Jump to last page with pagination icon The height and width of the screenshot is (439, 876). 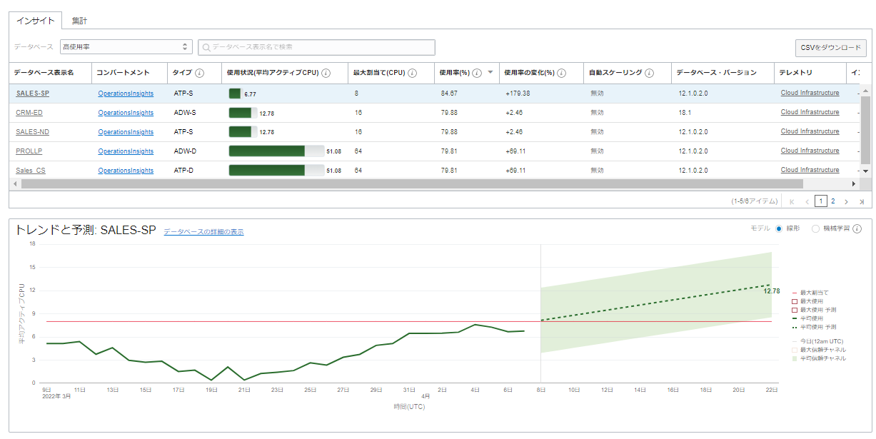point(861,202)
